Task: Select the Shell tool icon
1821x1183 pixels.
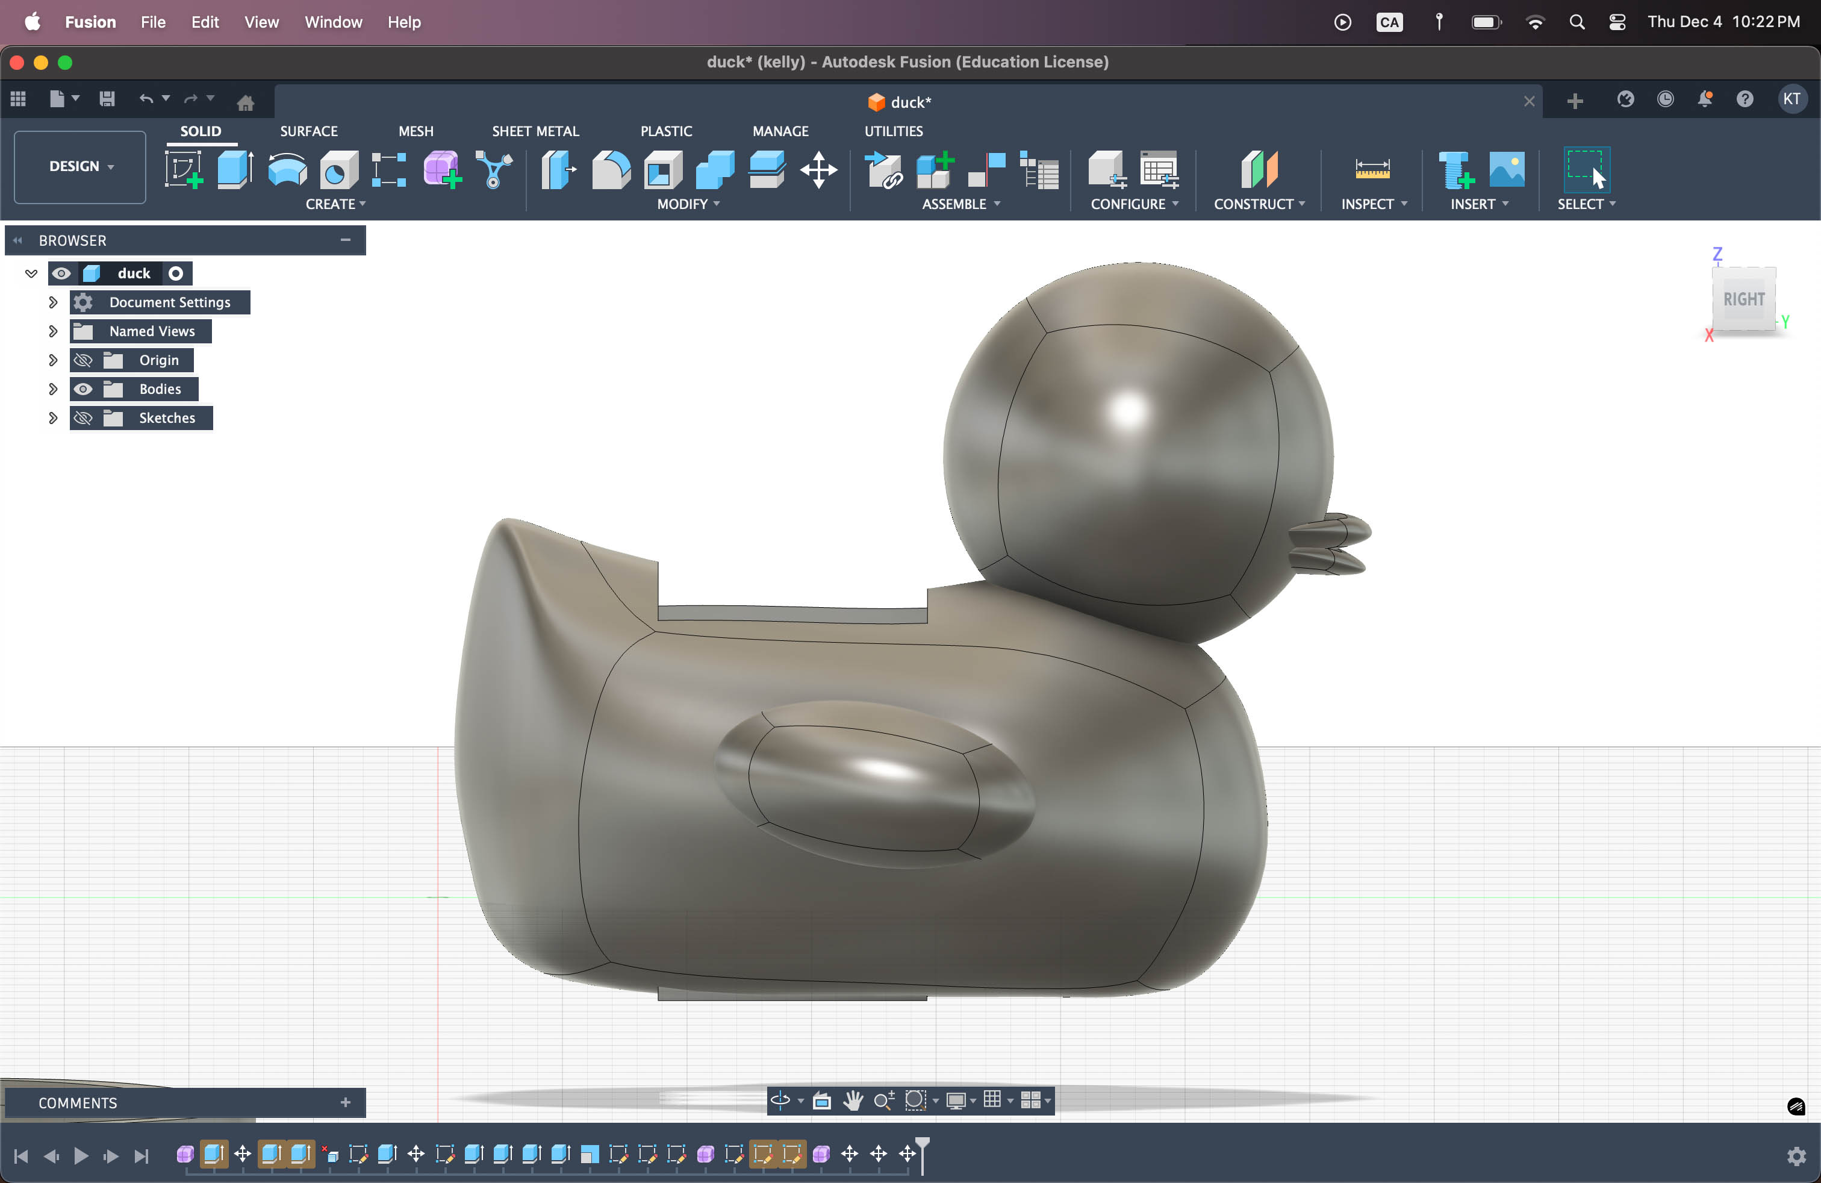Action: [662, 169]
